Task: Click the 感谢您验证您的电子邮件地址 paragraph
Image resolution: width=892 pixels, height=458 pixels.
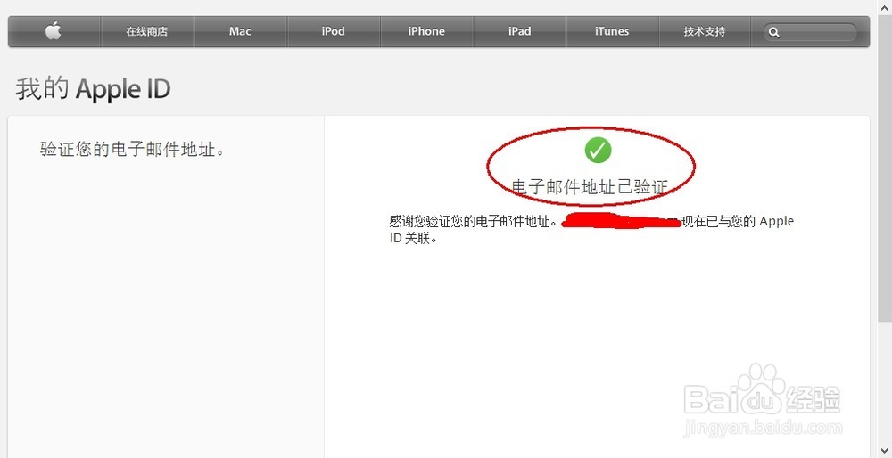Action: coord(591,229)
